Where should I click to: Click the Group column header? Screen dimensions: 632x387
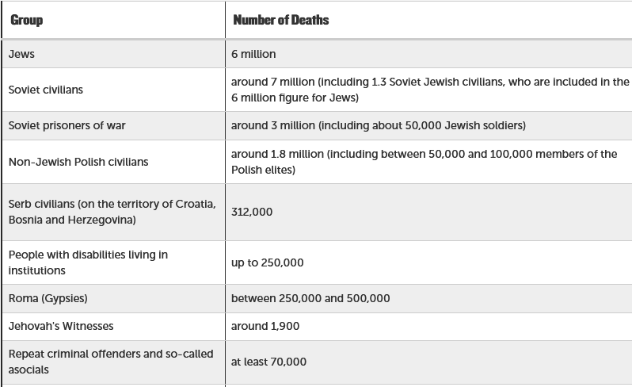point(27,20)
